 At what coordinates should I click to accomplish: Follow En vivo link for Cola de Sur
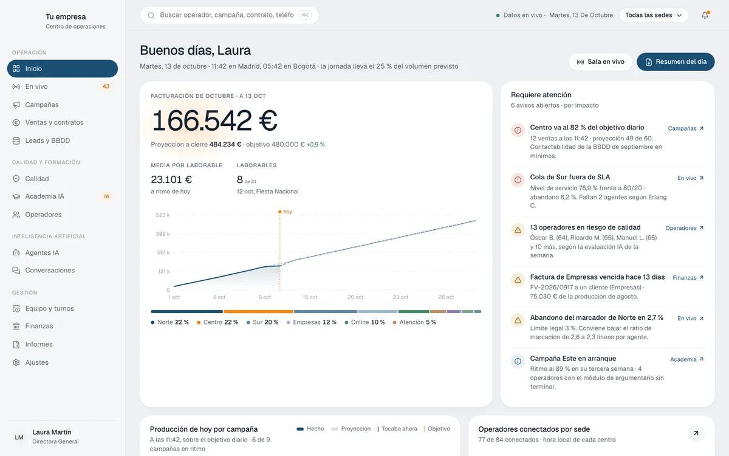[x=691, y=178]
